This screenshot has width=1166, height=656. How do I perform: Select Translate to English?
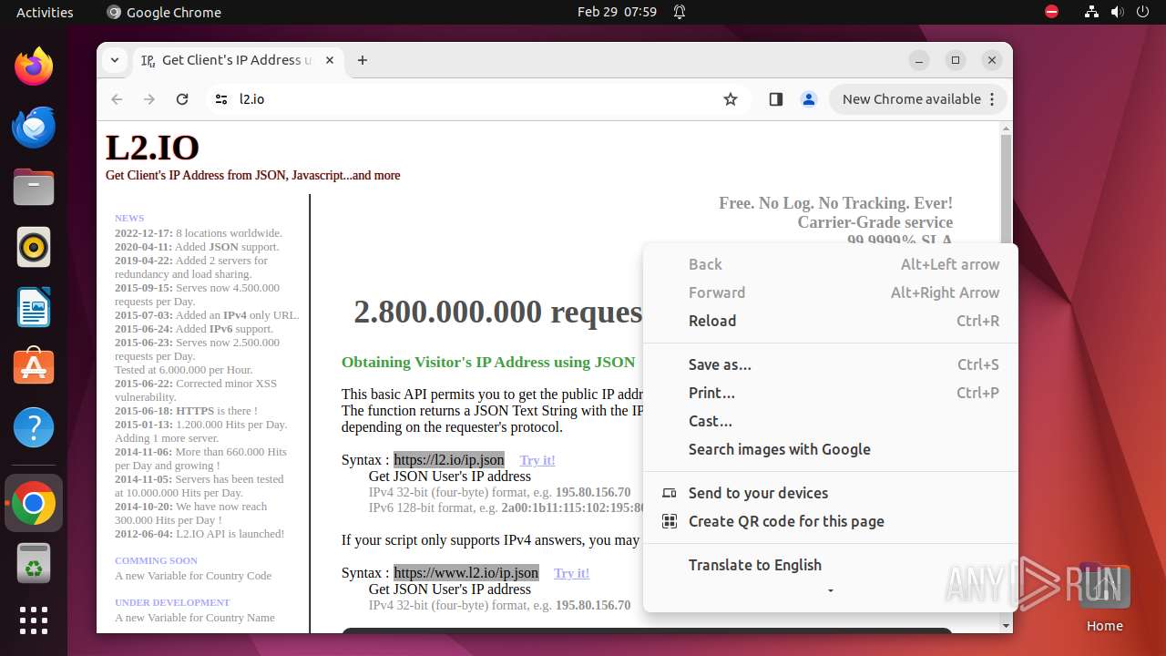click(831, 565)
